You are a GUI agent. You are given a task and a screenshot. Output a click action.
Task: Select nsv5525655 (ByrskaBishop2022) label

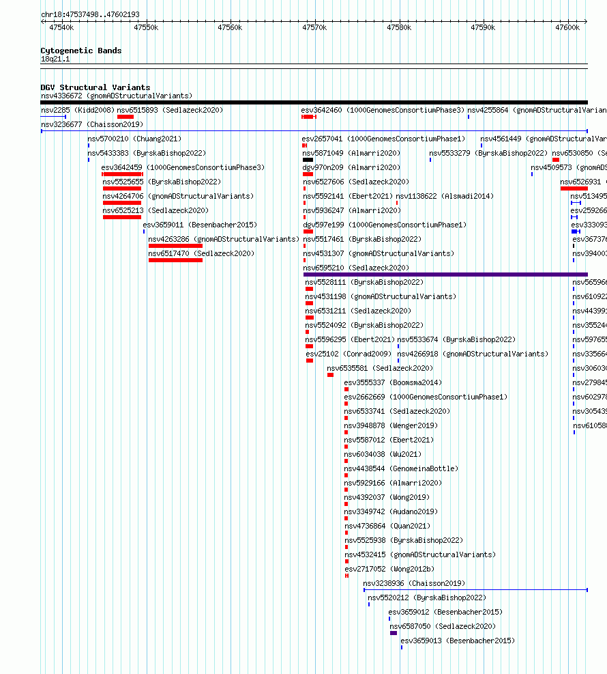(162, 182)
